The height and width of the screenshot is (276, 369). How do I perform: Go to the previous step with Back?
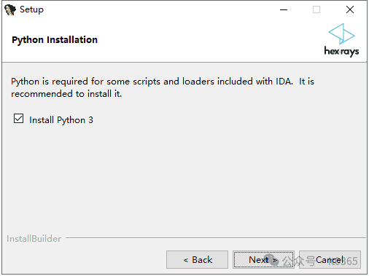197,259
